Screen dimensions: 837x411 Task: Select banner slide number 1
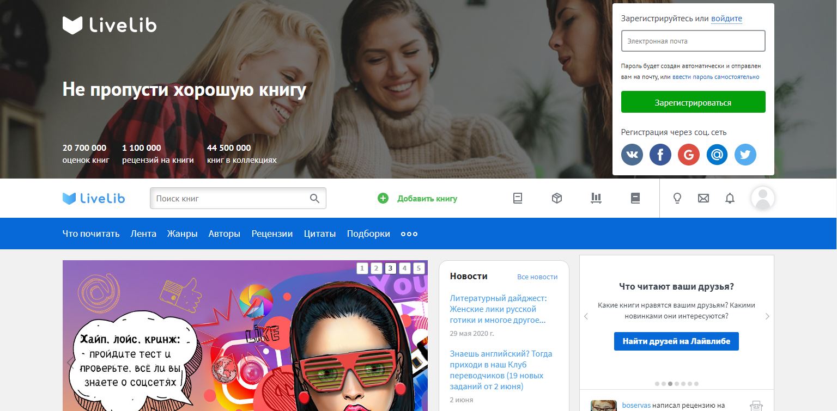pos(362,268)
